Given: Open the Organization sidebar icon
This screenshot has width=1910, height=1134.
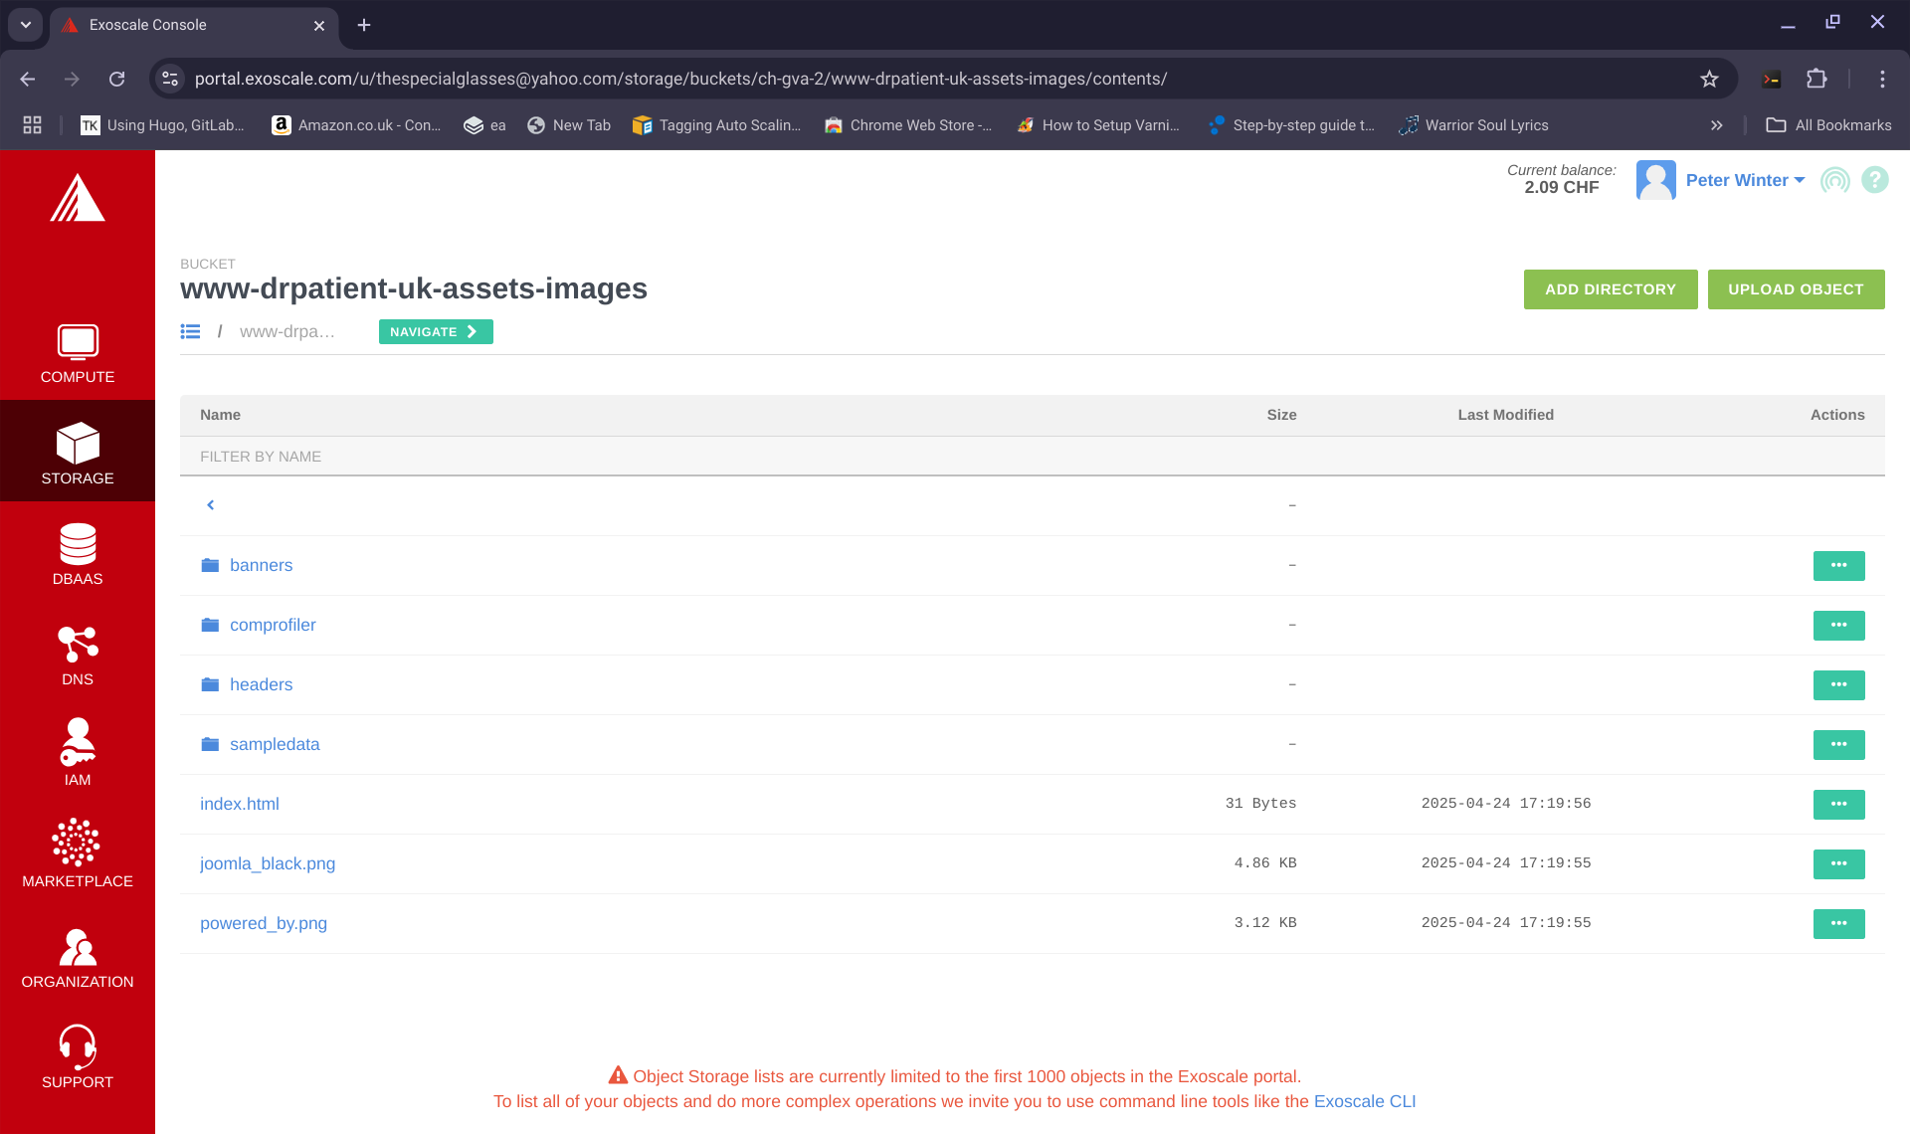Looking at the screenshot, I should tap(78, 947).
